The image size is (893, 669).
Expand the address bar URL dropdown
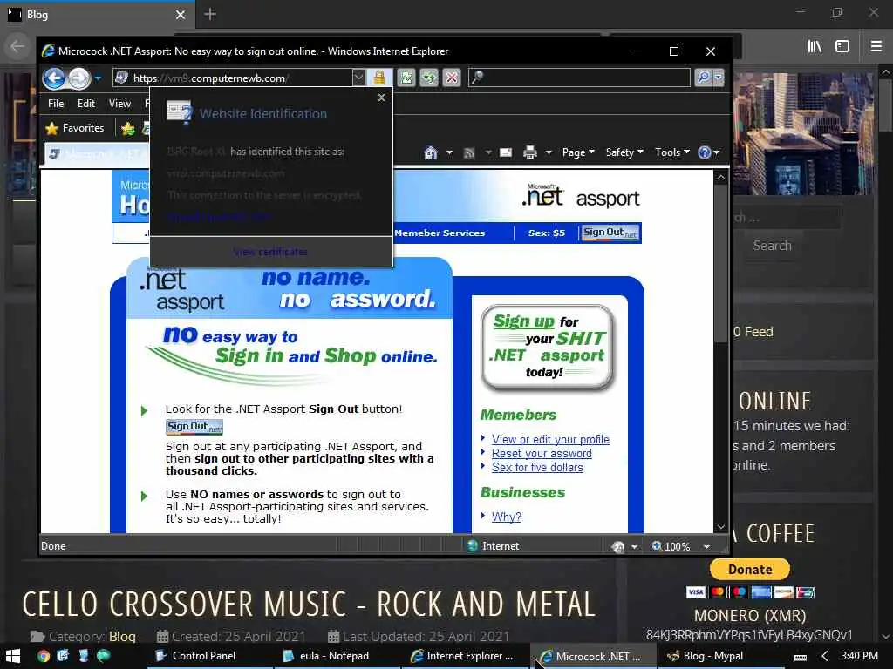pos(358,78)
